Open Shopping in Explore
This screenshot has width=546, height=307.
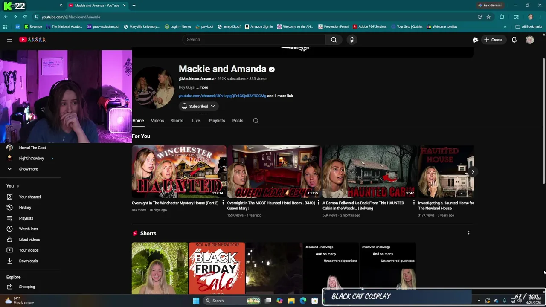click(27, 287)
